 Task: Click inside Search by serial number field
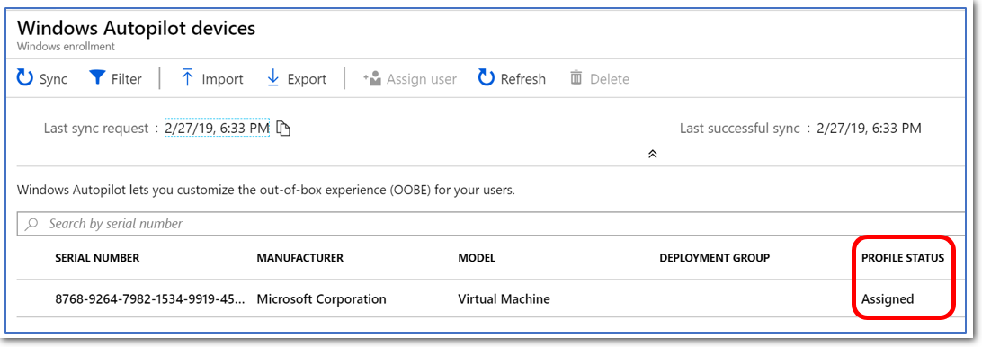(x=492, y=224)
